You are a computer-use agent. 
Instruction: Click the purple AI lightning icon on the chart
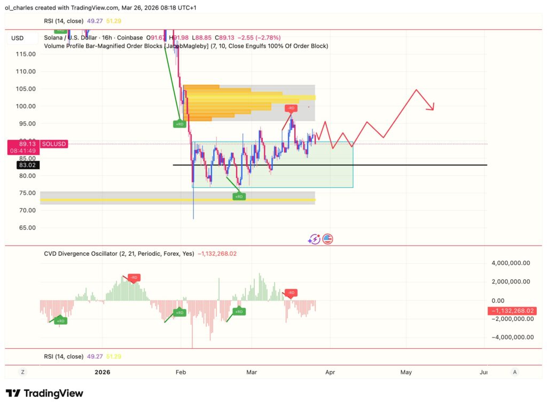coord(315,239)
